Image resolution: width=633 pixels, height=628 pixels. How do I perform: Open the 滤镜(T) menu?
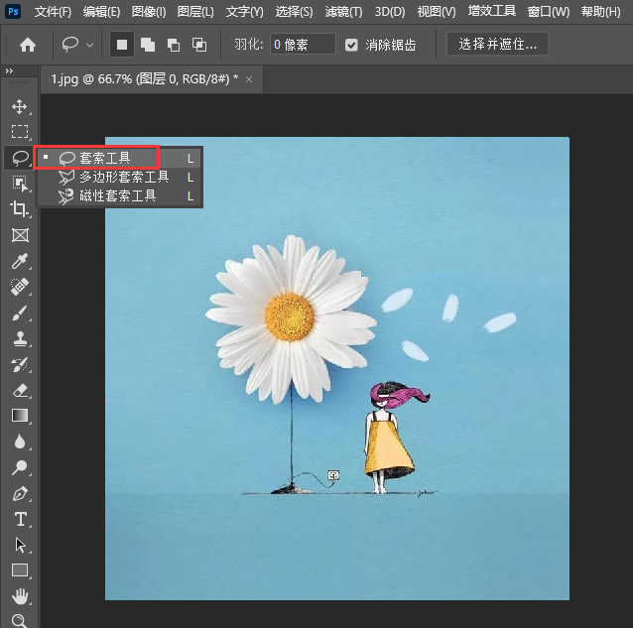click(x=343, y=12)
